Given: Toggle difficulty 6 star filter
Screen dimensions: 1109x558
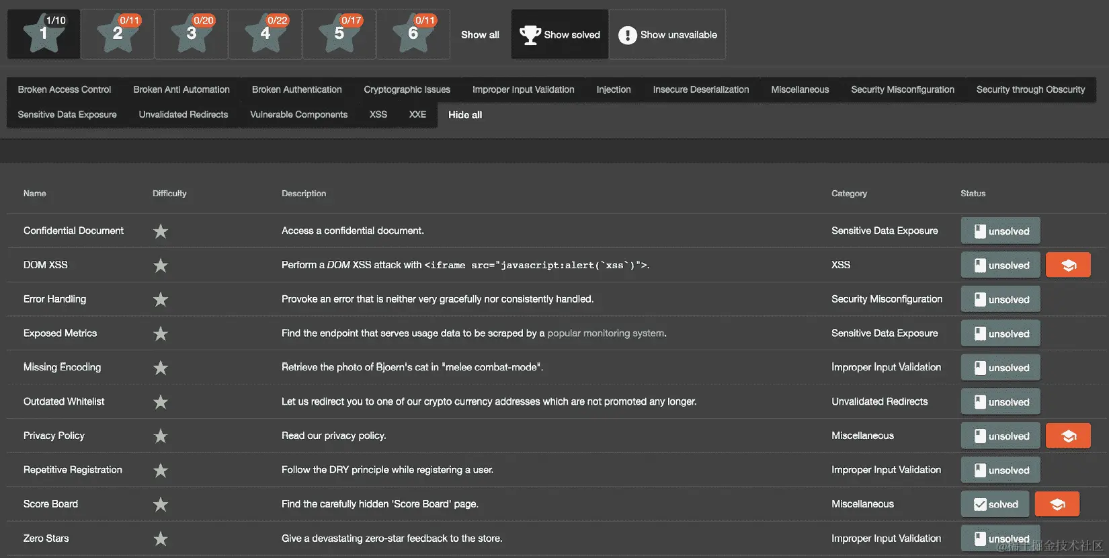Looking at the screenshot, I should [413, 34].
